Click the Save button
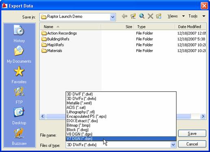The height and width of the screenshot is (152, 210). pyautogui.click(x=192, y=133)
